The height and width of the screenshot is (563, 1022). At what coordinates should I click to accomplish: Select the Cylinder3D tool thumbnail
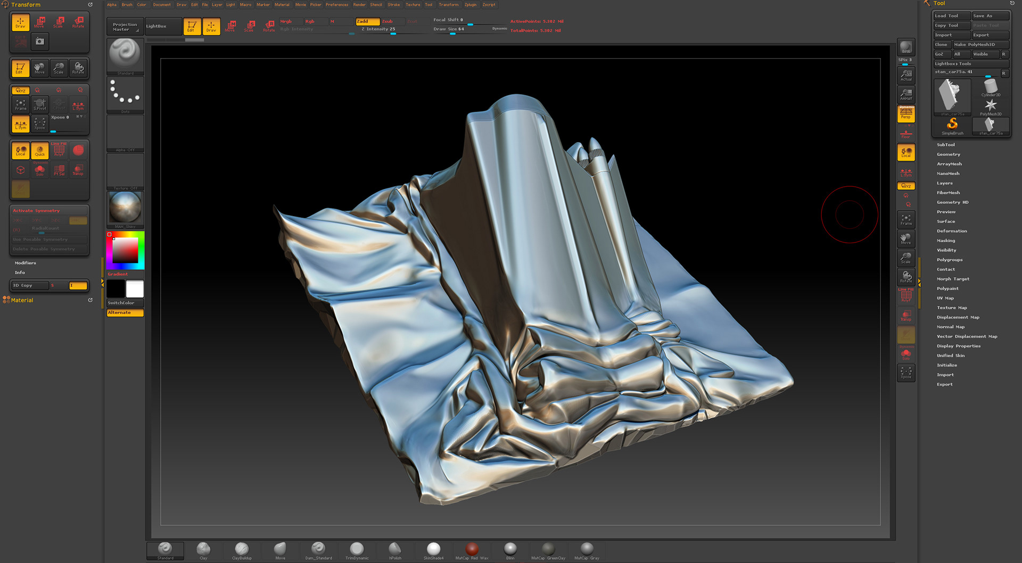991,88
